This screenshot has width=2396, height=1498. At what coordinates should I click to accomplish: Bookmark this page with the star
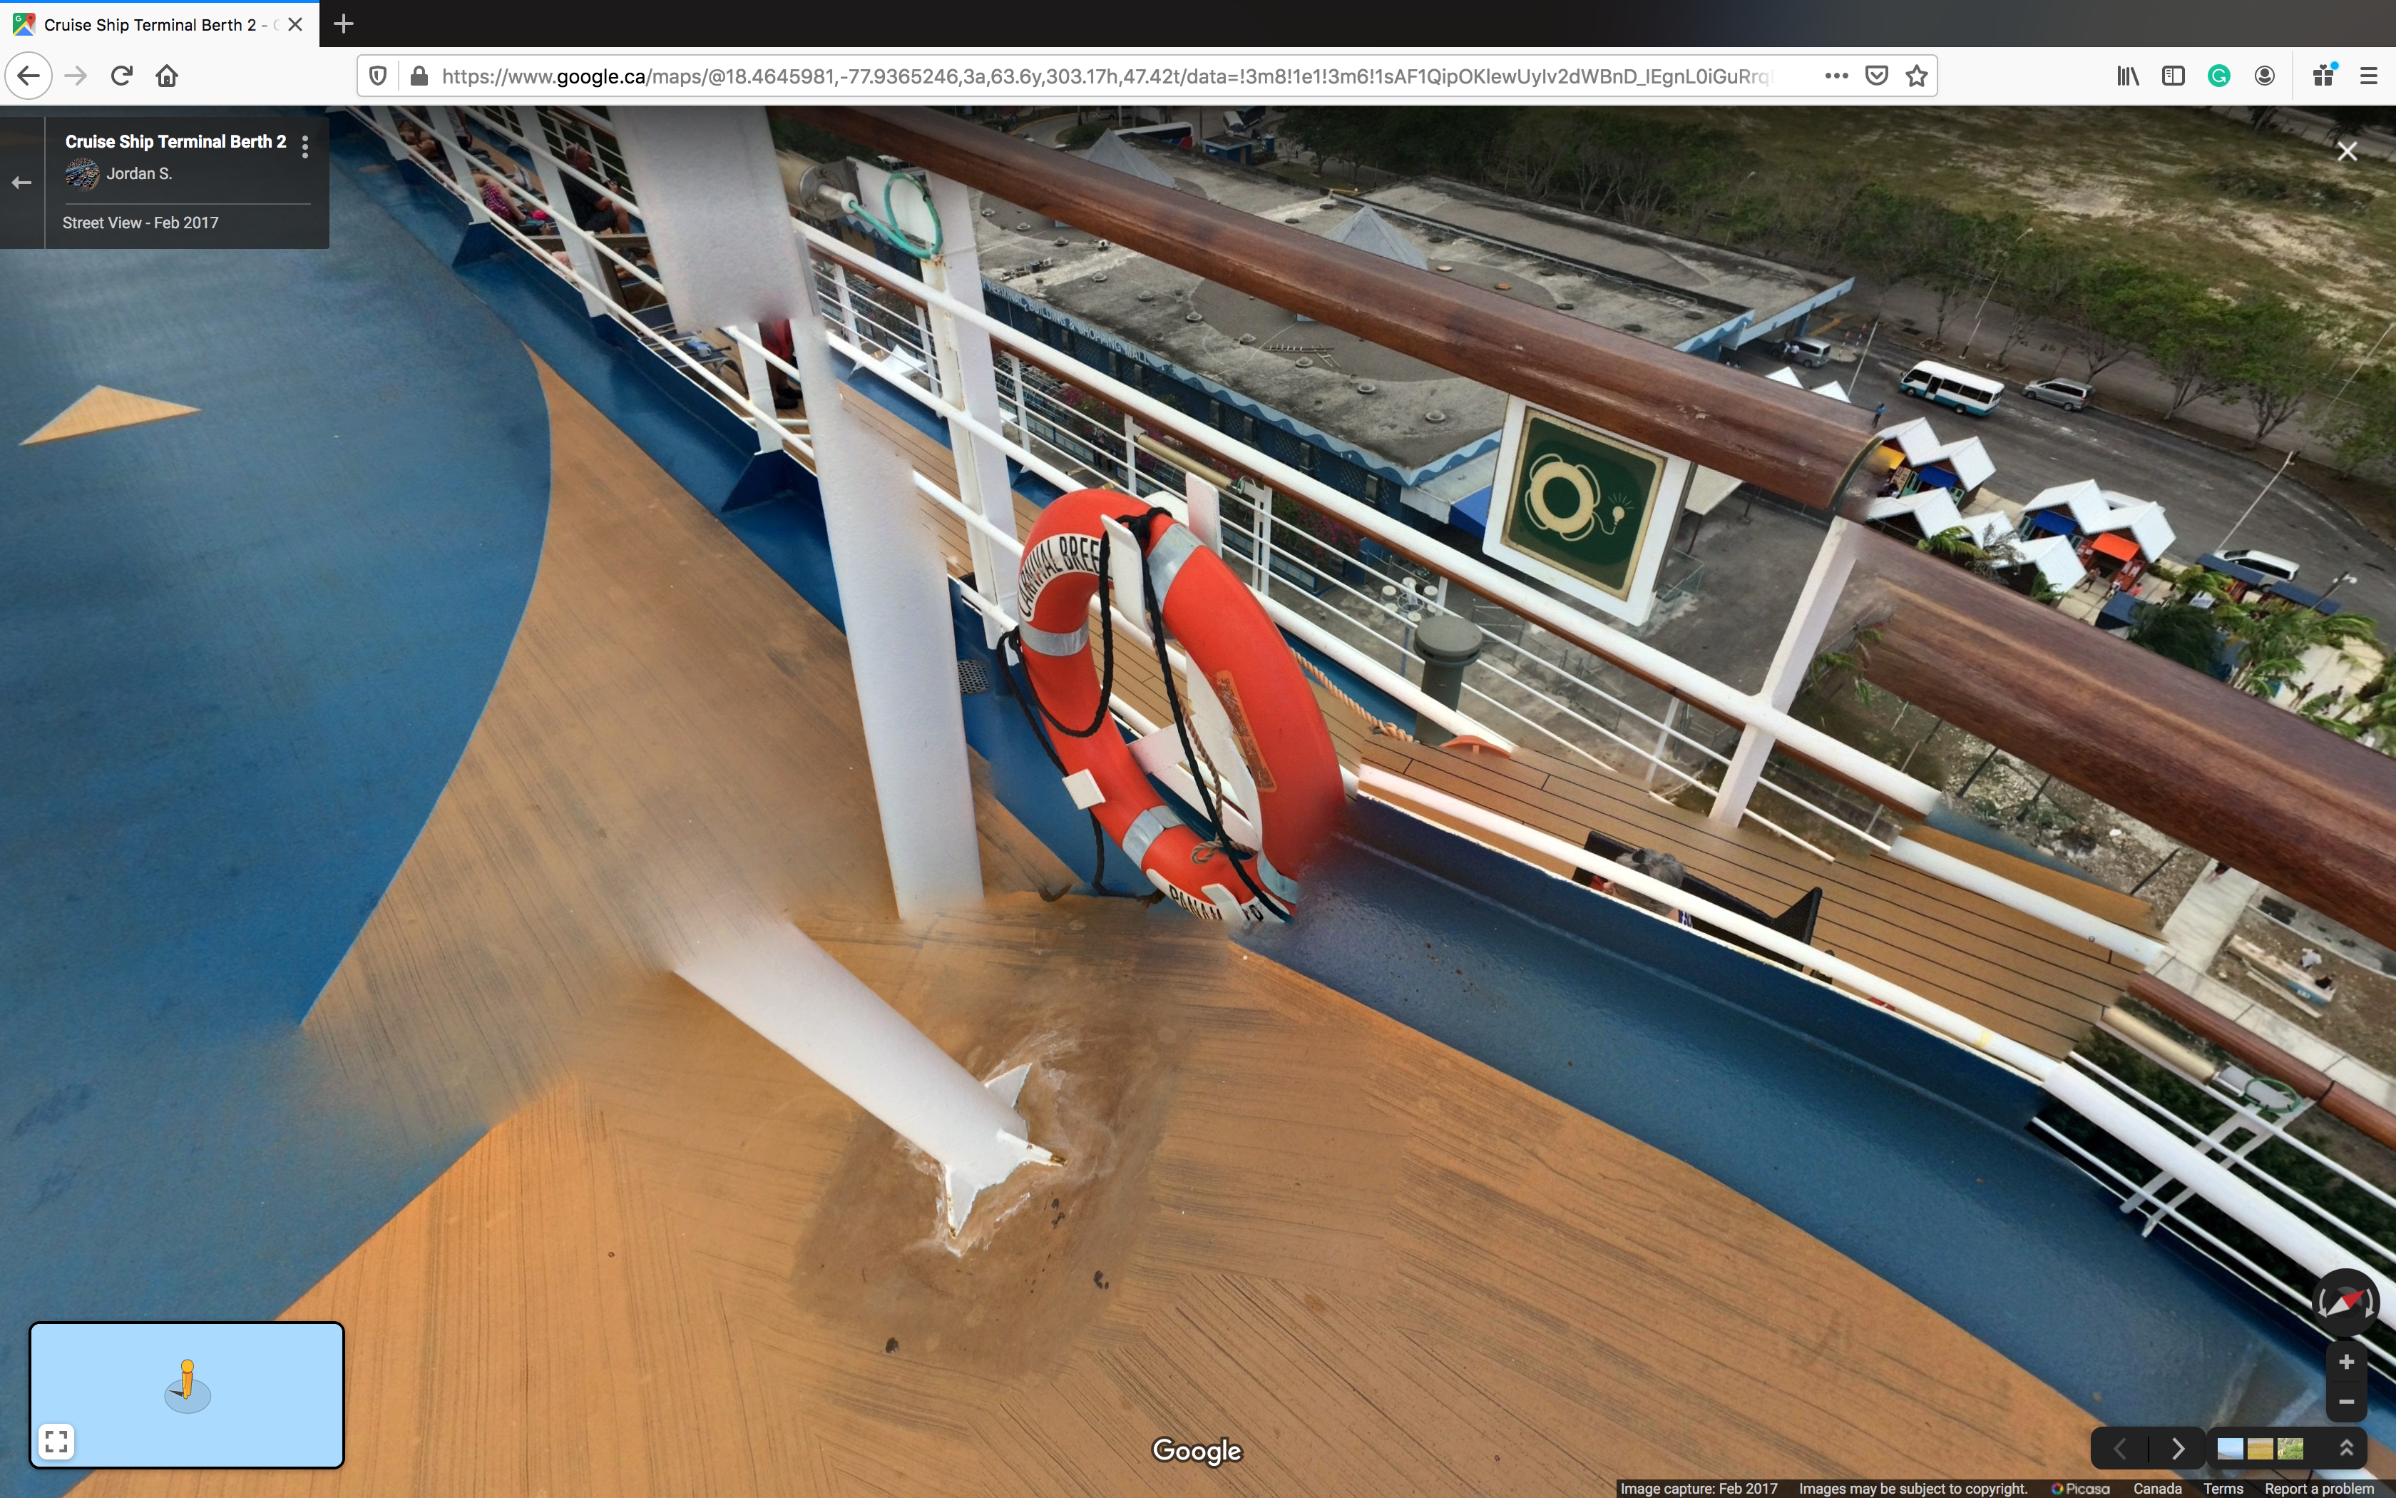(x=1917, y=76)
